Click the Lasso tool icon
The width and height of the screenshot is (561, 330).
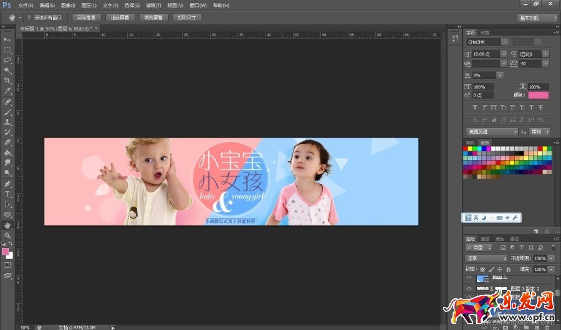(x=7, y=60)
